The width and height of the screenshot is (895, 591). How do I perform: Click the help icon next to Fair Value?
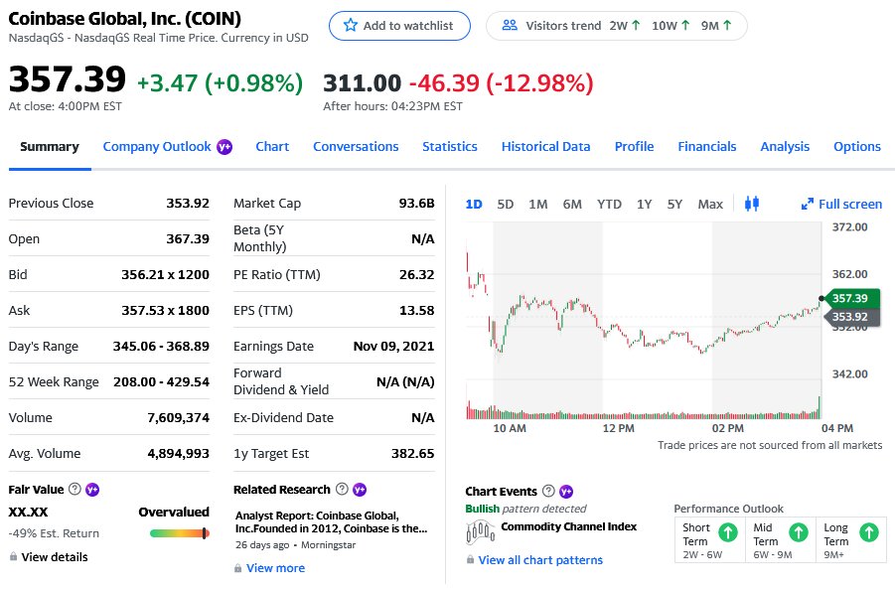pos(75,489)
